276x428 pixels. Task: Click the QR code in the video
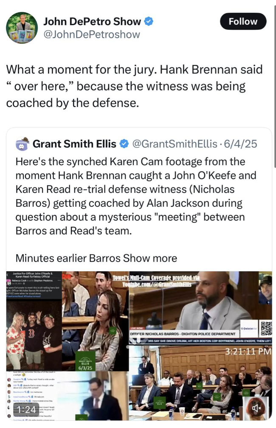[x=266, y=329]
